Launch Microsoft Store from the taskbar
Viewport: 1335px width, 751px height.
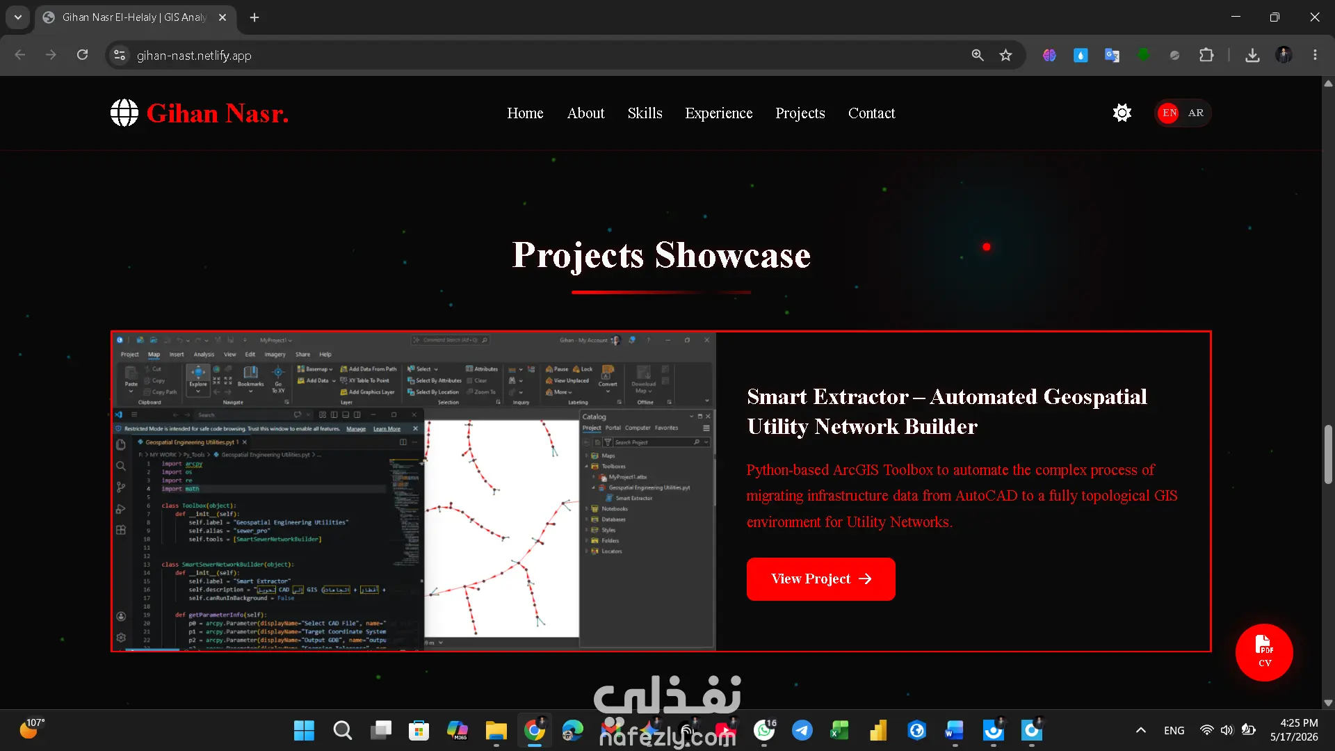(419, 731)
